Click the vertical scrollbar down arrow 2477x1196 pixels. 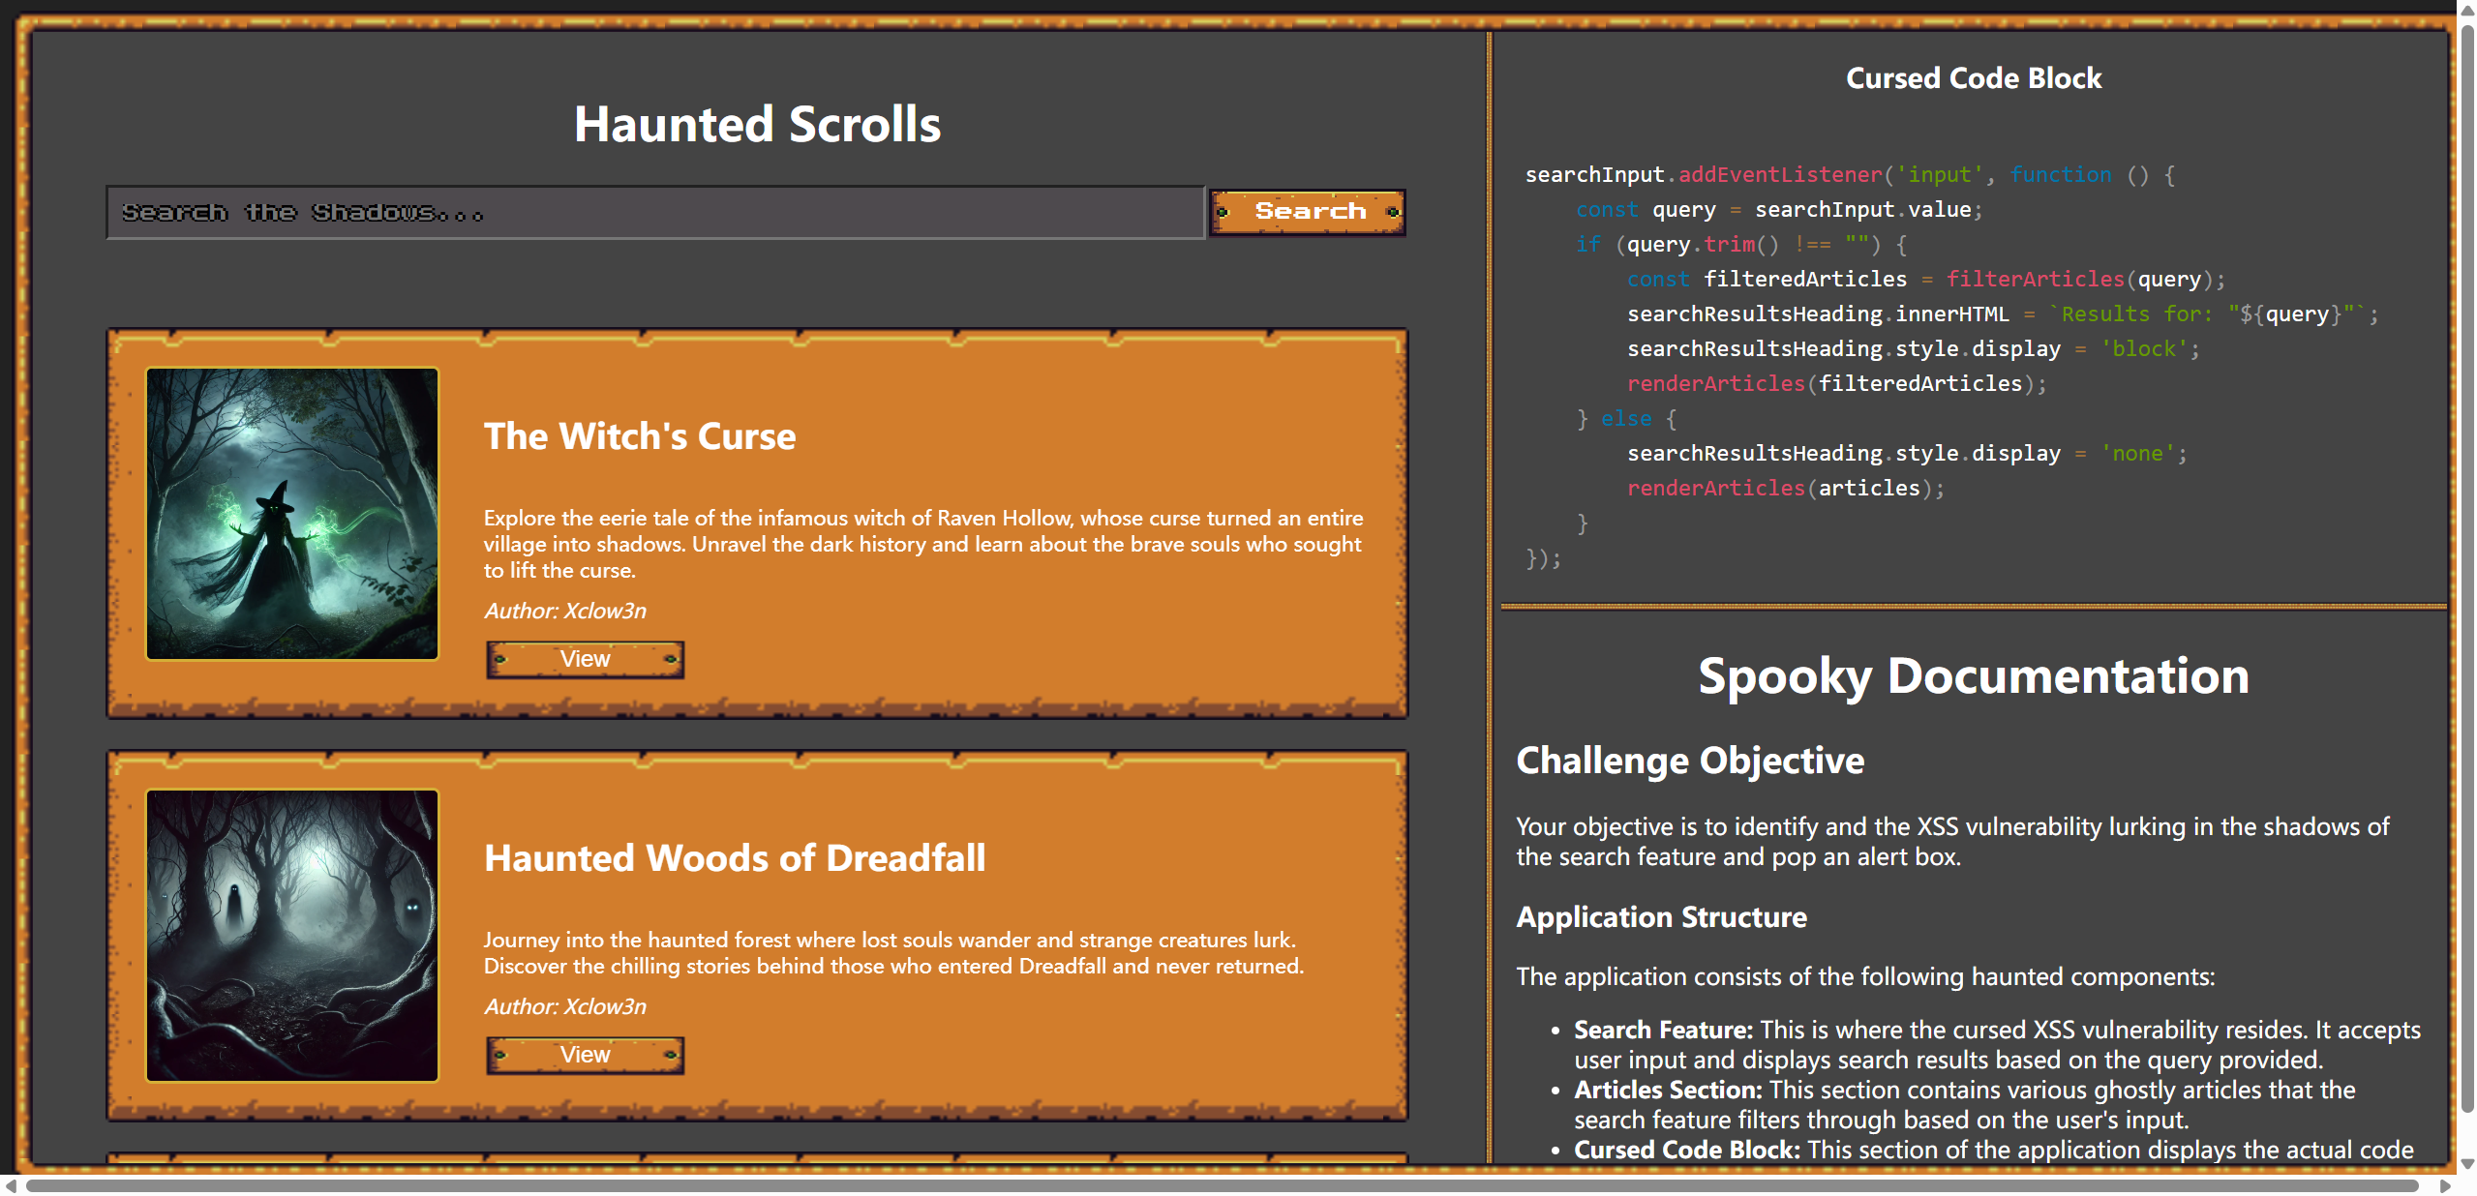tap(2467, 1163)
